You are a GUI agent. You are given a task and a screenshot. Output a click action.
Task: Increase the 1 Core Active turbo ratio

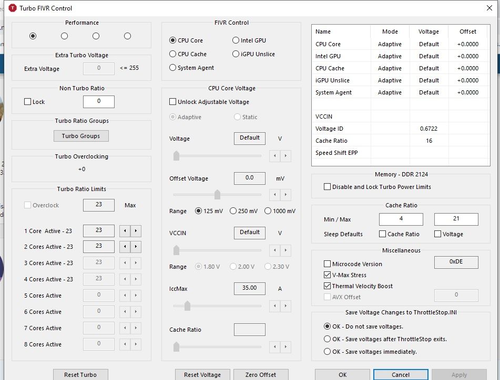coord(136,231)
